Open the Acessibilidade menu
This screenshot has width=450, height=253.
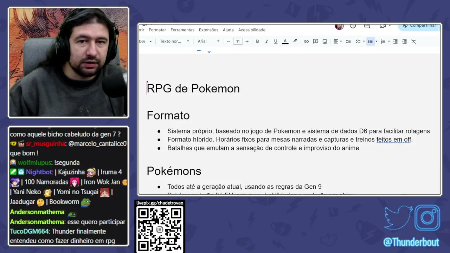click(x=252, y=30)
